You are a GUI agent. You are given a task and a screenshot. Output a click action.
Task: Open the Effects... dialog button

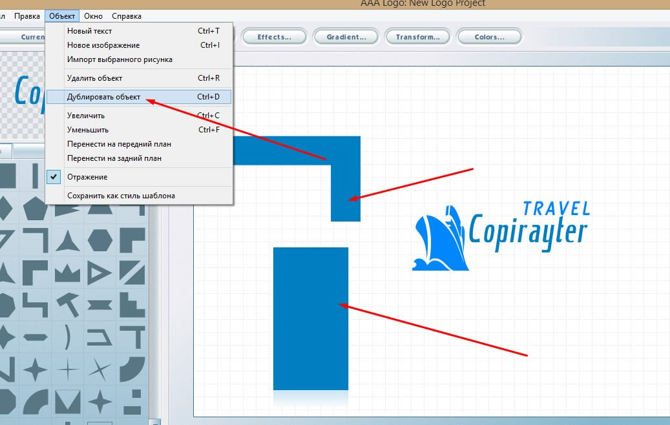point(275,37)
